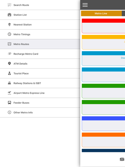Click the Airport Metro Express plane icon
This screenshot has height=167, width=125.
click(9, 93)
